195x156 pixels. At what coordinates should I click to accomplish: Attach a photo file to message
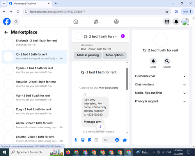pos(83,140)
